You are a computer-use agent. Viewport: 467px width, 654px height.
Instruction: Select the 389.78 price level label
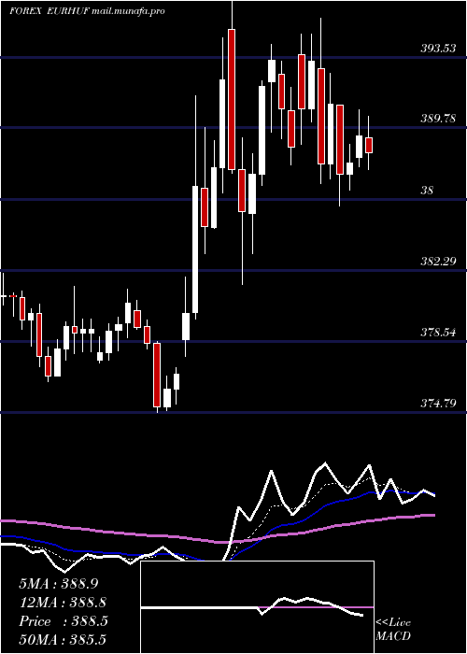(x=438, y=119)
